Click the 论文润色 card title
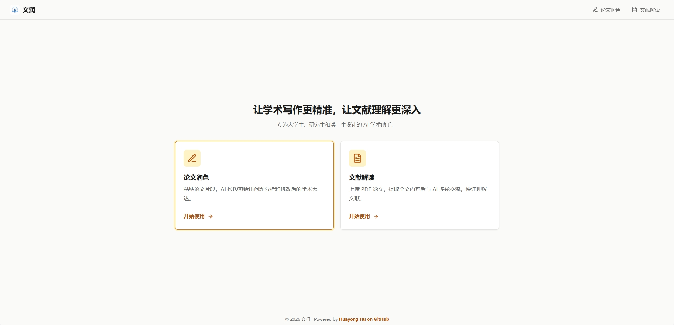Image resolution: width=674 pixels, height=325 pixels. click(x=196, y=178)
